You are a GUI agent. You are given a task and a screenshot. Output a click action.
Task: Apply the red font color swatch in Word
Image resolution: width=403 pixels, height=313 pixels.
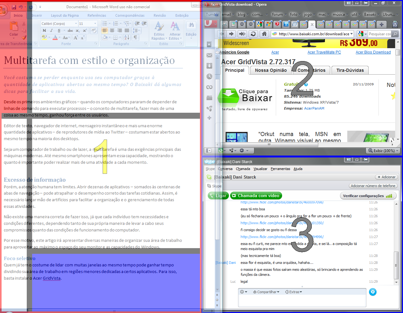tap(55, 37)
